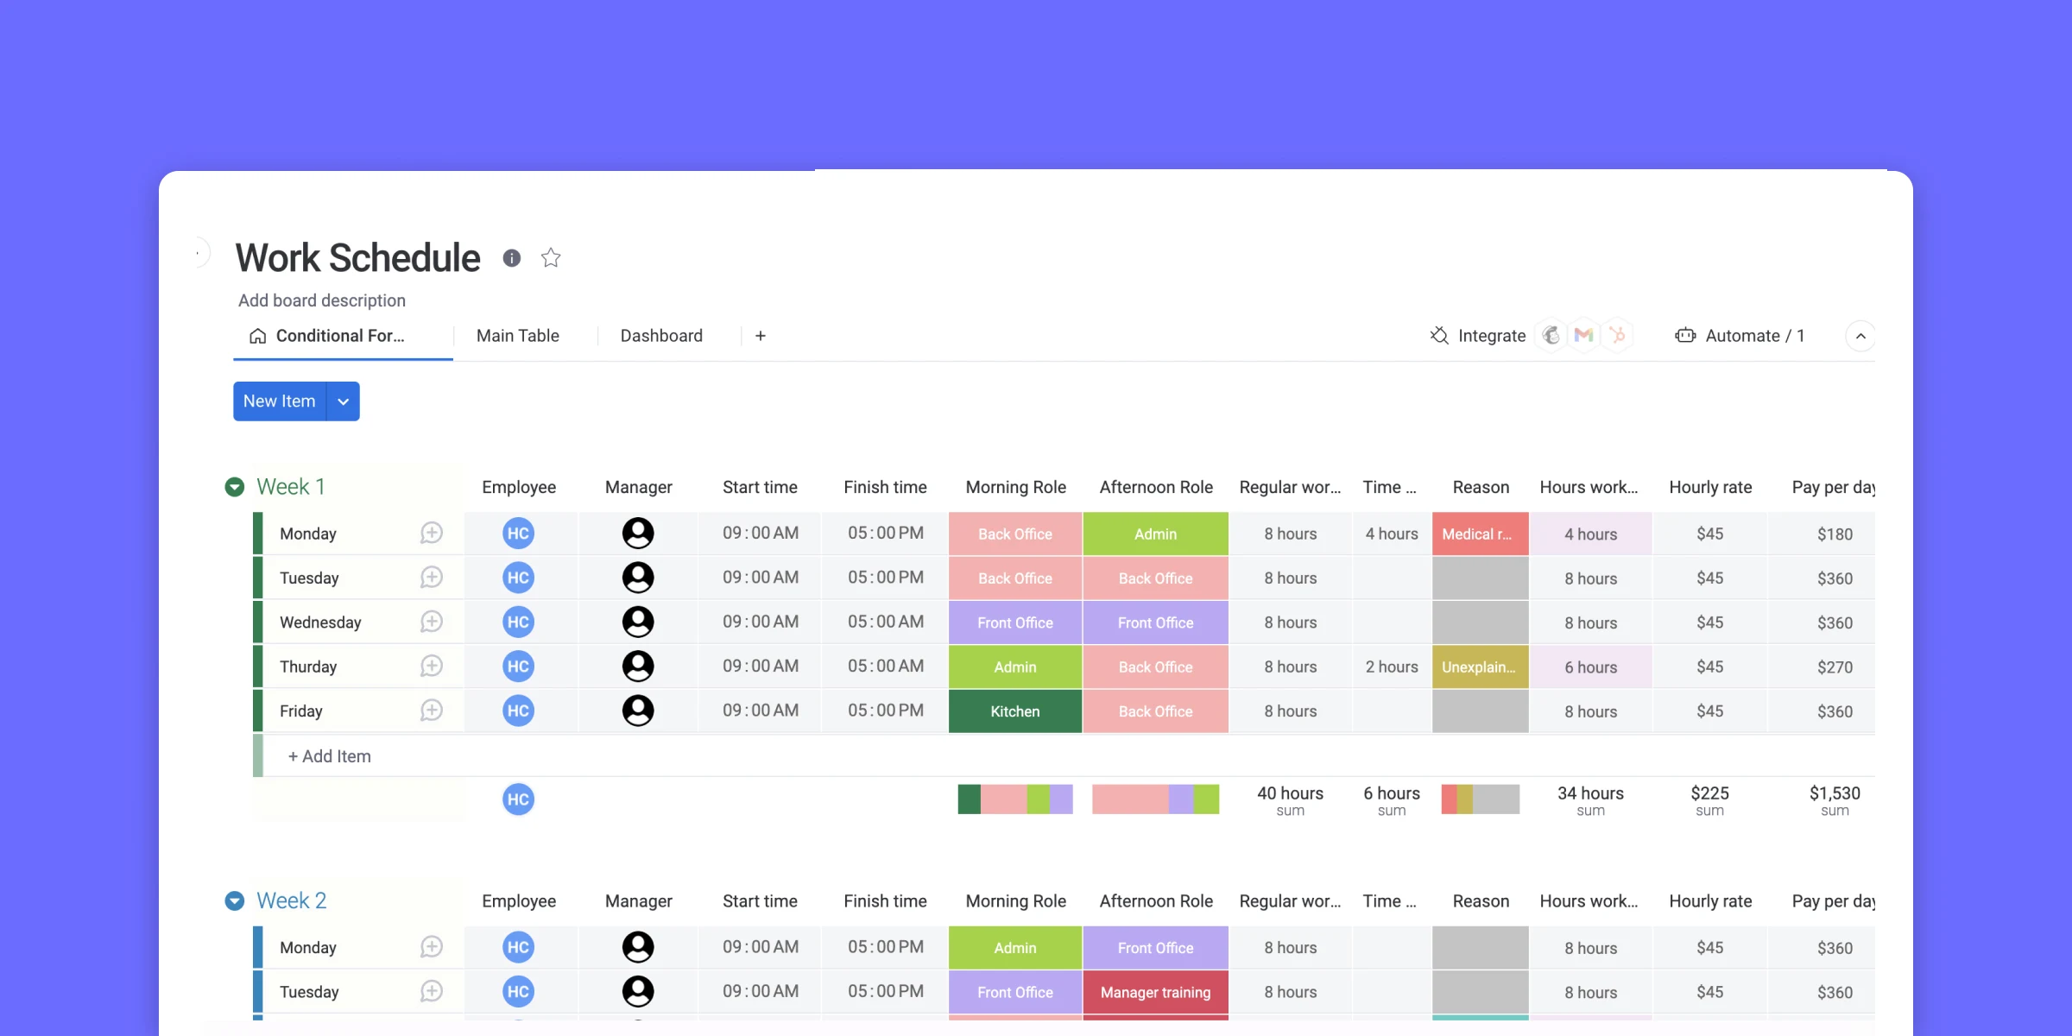Screen dimensions: 2072x1036
Task: Switch to the Dashboard tab
Action: click(660, 336)
